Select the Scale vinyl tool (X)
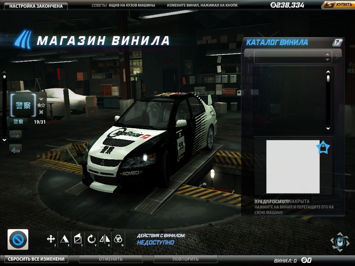The width and height of the screenshot is (355, 266). (64, 239)
